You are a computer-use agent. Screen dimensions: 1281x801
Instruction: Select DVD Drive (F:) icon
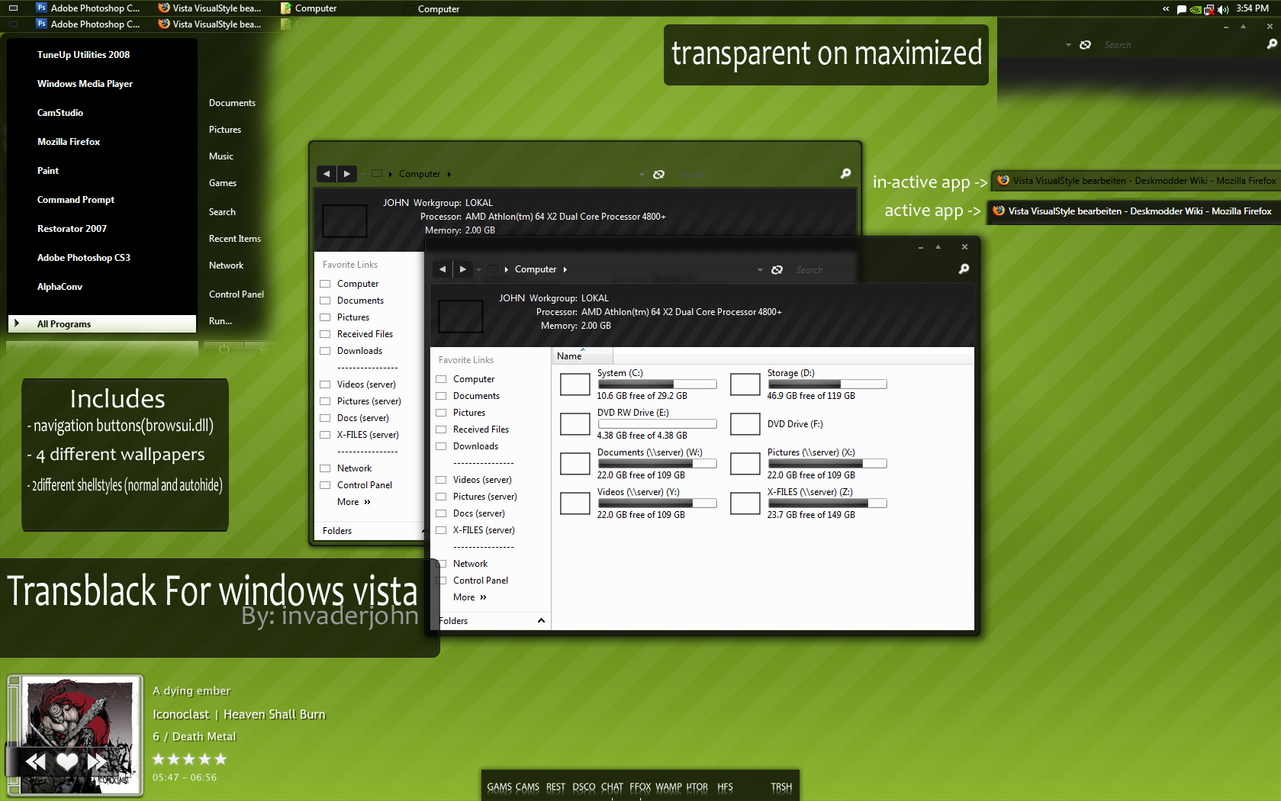point(745,424)
